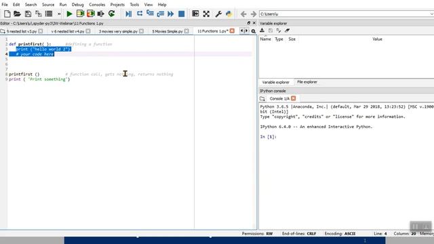Open the View menu
The height and width of the screenshot is (244, 434).
[x=149, y=5]
